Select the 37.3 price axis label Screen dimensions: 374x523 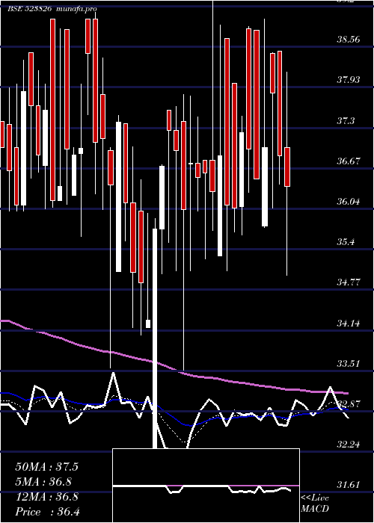pos(346,121)
